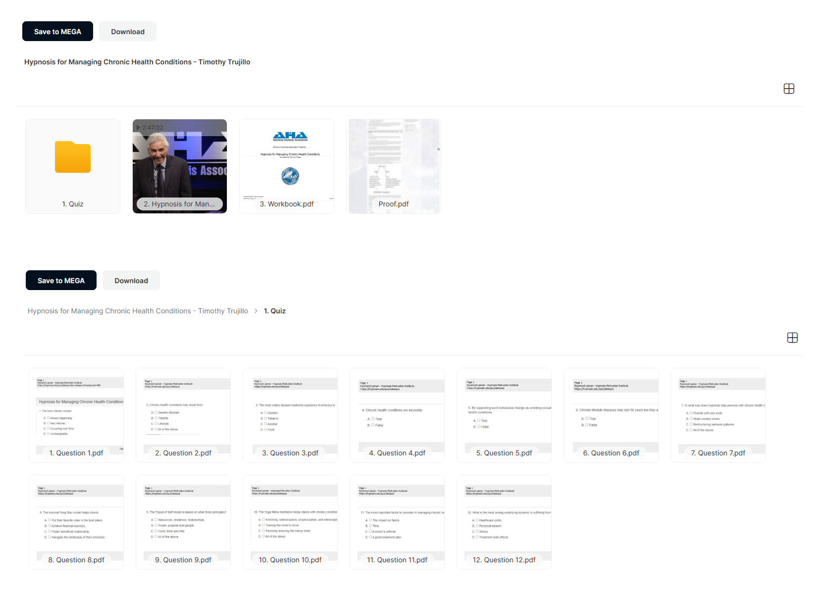Click the upper Download button
Screen dimensions: 840x596
(128, 31)
